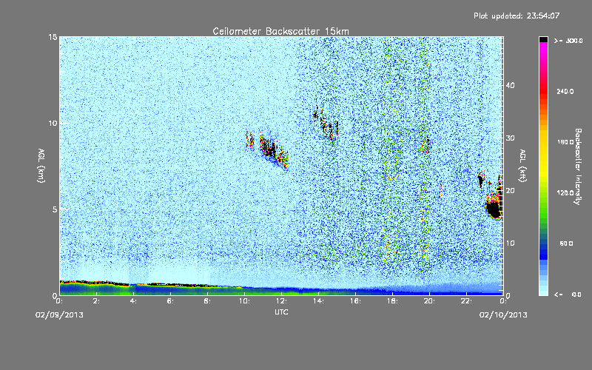Click the 10 kft tick label
This screenshot has height=370, width=592.
510,243
